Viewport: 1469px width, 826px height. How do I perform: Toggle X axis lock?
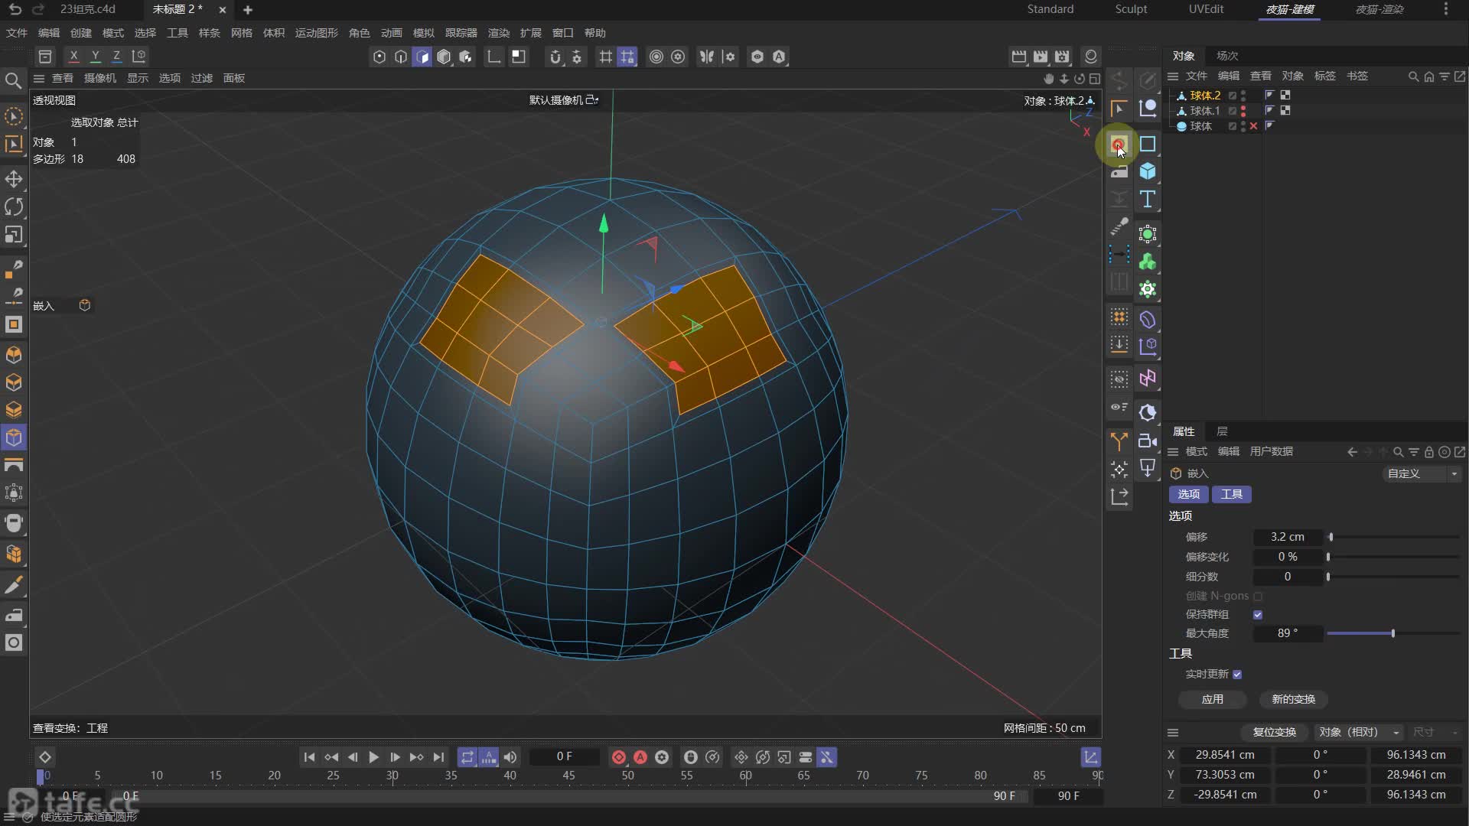coord(73,57)
